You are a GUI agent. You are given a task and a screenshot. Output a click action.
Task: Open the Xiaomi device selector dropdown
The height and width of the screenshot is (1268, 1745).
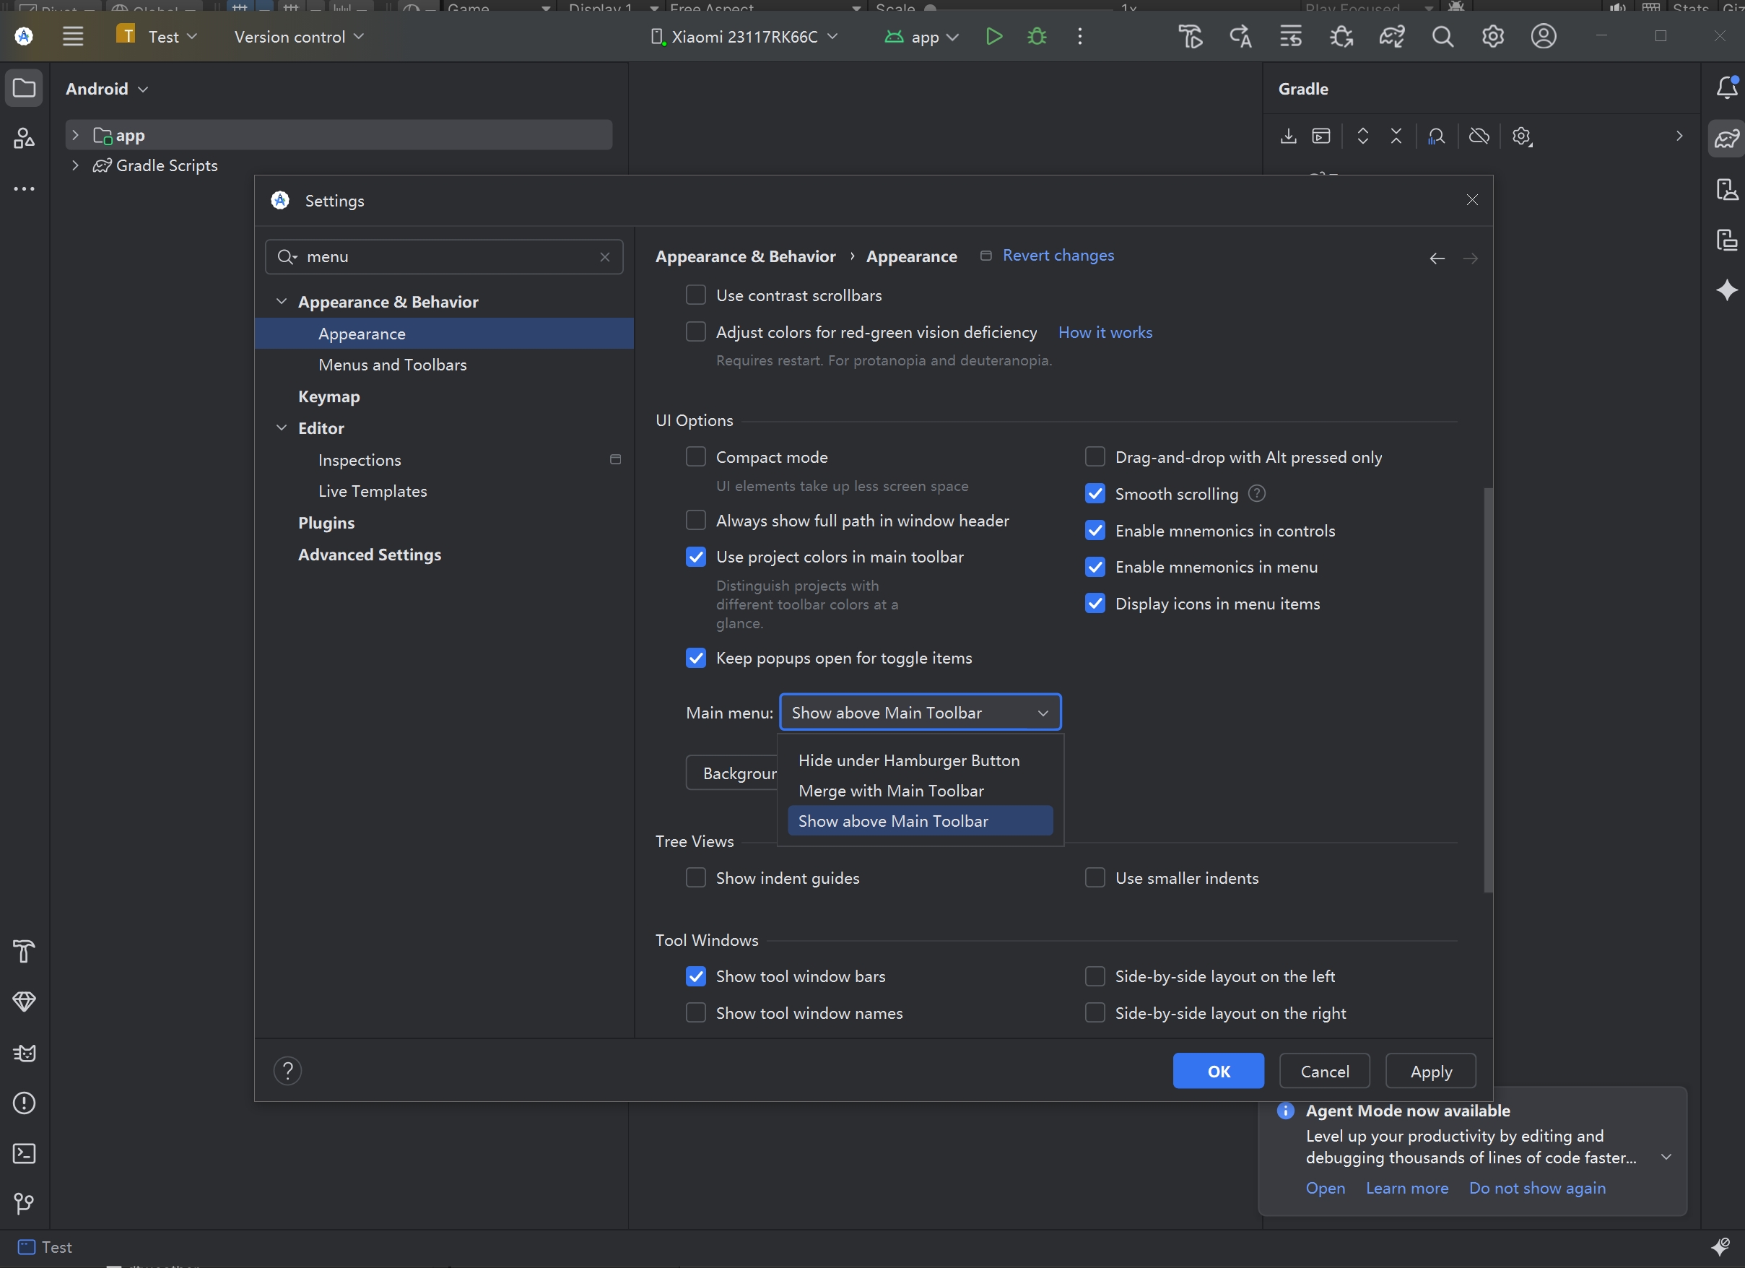(x=744, y=36)
